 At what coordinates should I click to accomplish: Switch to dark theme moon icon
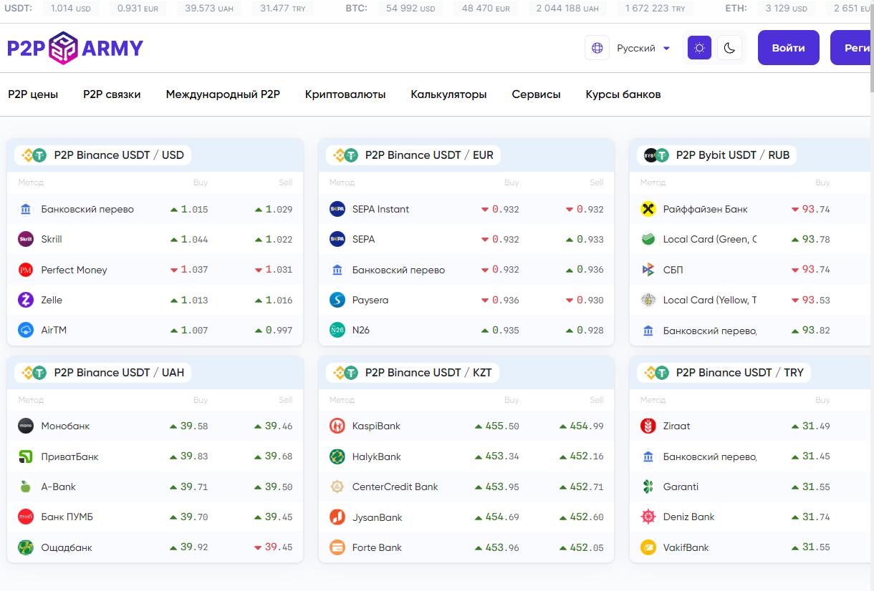(x=729, y=48)
